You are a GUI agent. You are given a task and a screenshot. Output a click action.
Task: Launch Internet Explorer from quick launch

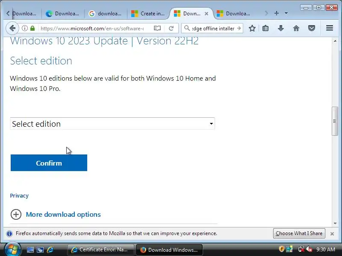click(x=50, y=250)
